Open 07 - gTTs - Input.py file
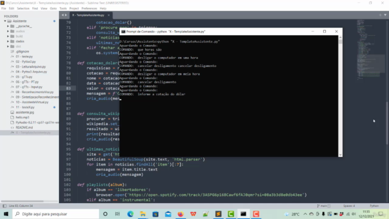The width and height of the screenshot is (389, 219). pyautogui.click(x=29, y=87)
